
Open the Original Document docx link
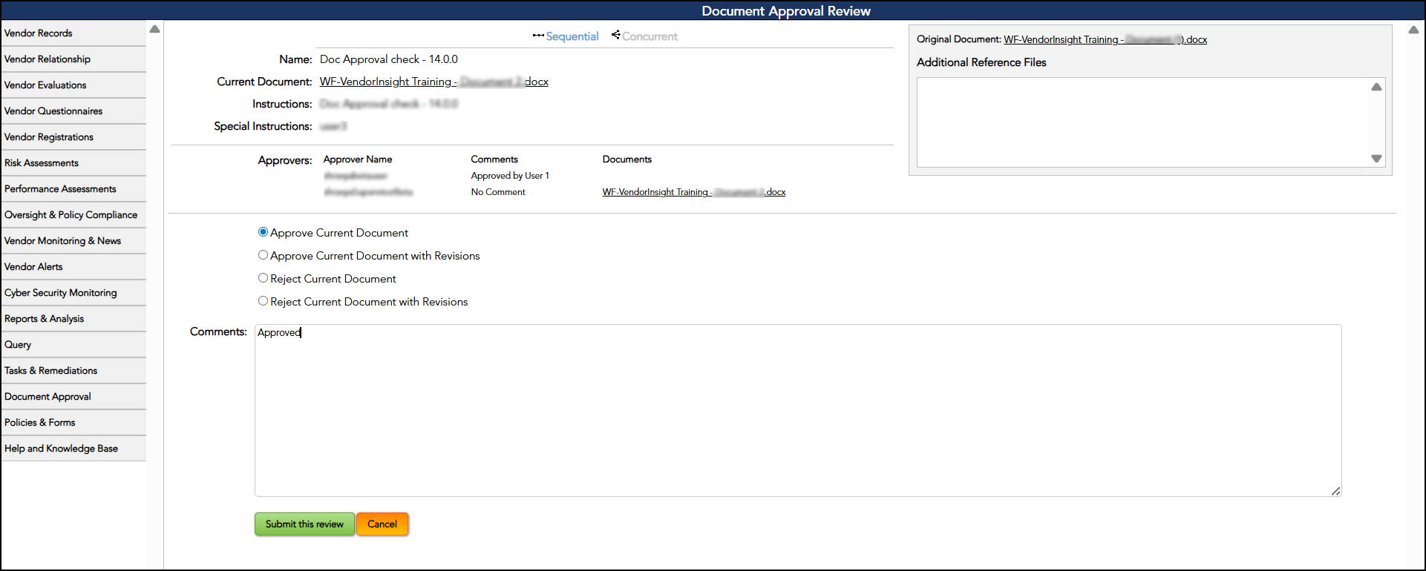1105,40
